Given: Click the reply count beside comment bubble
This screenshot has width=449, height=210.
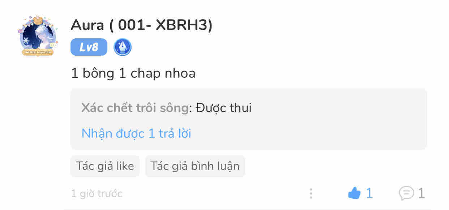Looking at the screenshot, I should [421, 193].
